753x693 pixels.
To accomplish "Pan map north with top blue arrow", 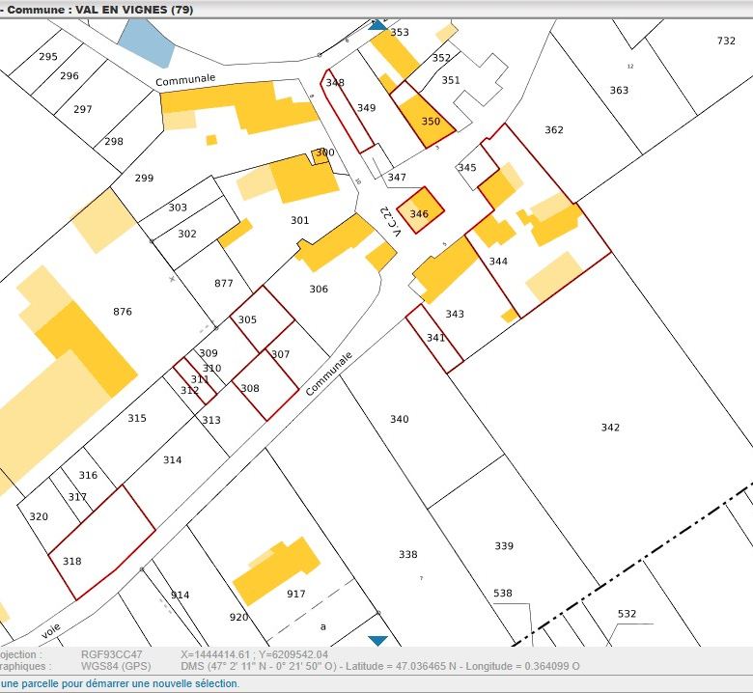I will point(377,25).
